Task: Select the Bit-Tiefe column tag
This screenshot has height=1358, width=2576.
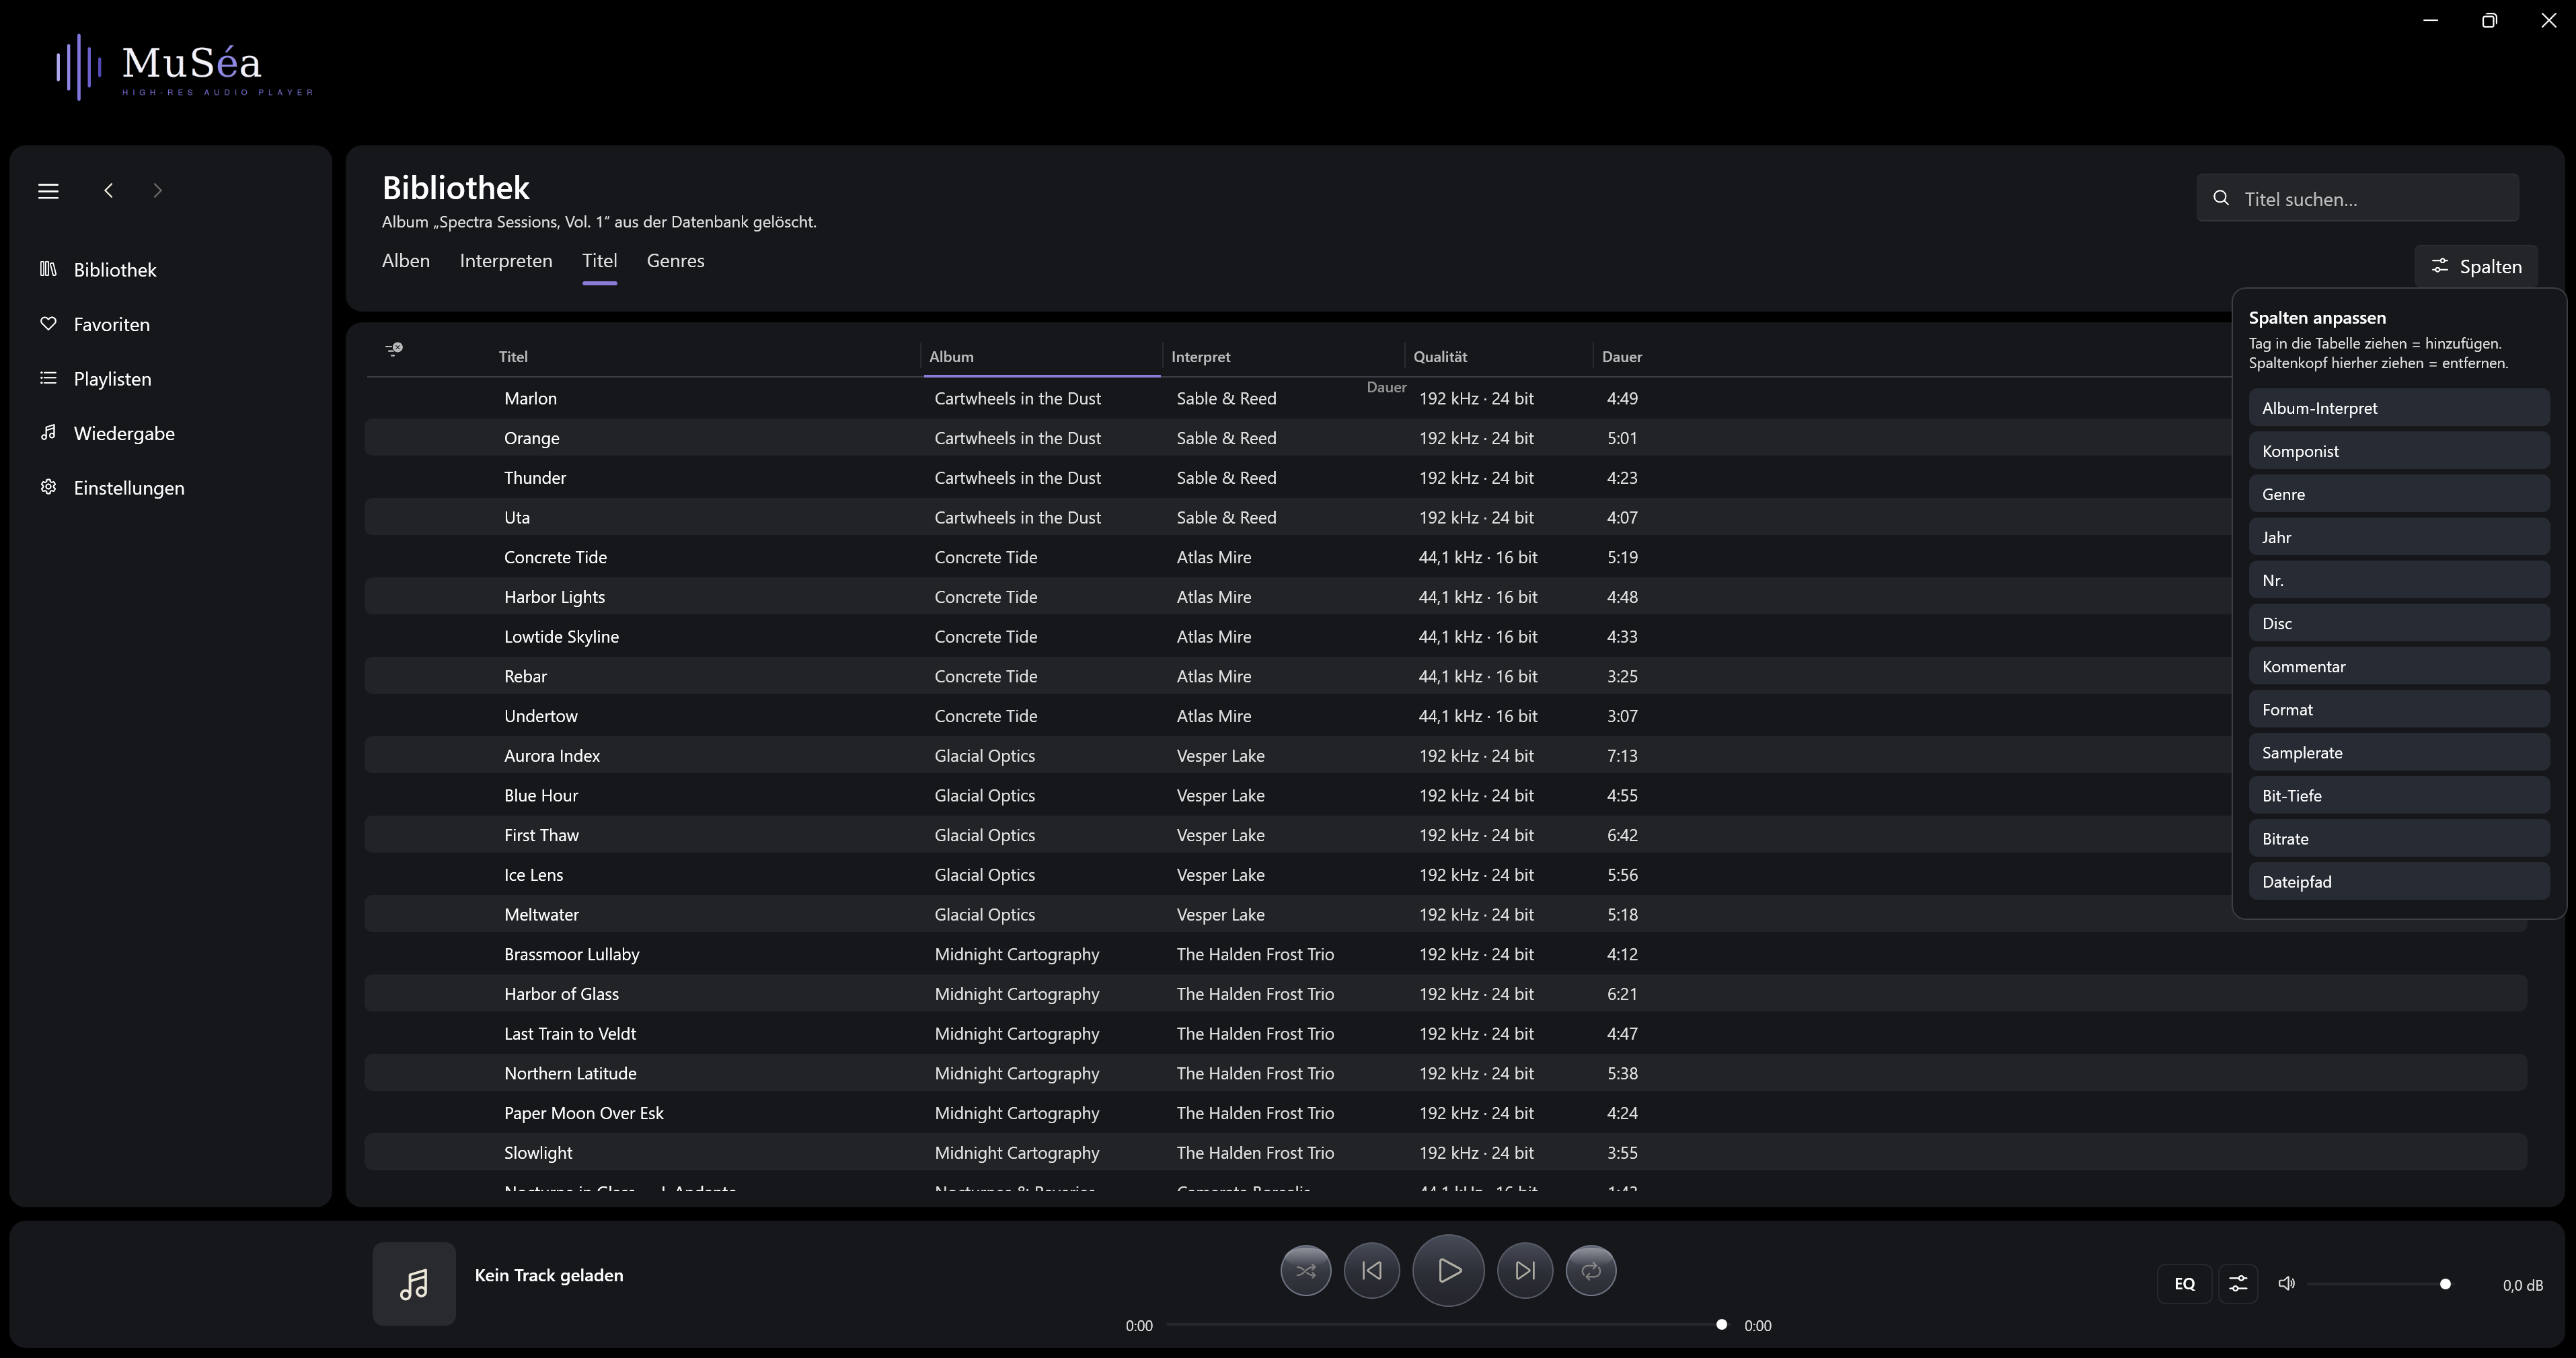Action: pyautogui.click(x=2399, y=795)
